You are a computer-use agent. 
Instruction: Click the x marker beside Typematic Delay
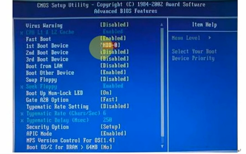(22, 121)
